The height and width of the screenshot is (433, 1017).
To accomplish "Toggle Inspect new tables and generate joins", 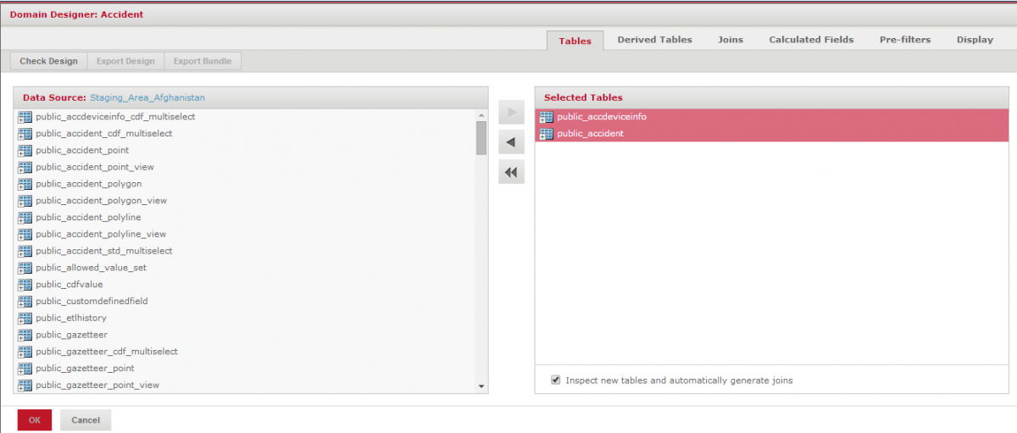I will click(x=556, y=380).
